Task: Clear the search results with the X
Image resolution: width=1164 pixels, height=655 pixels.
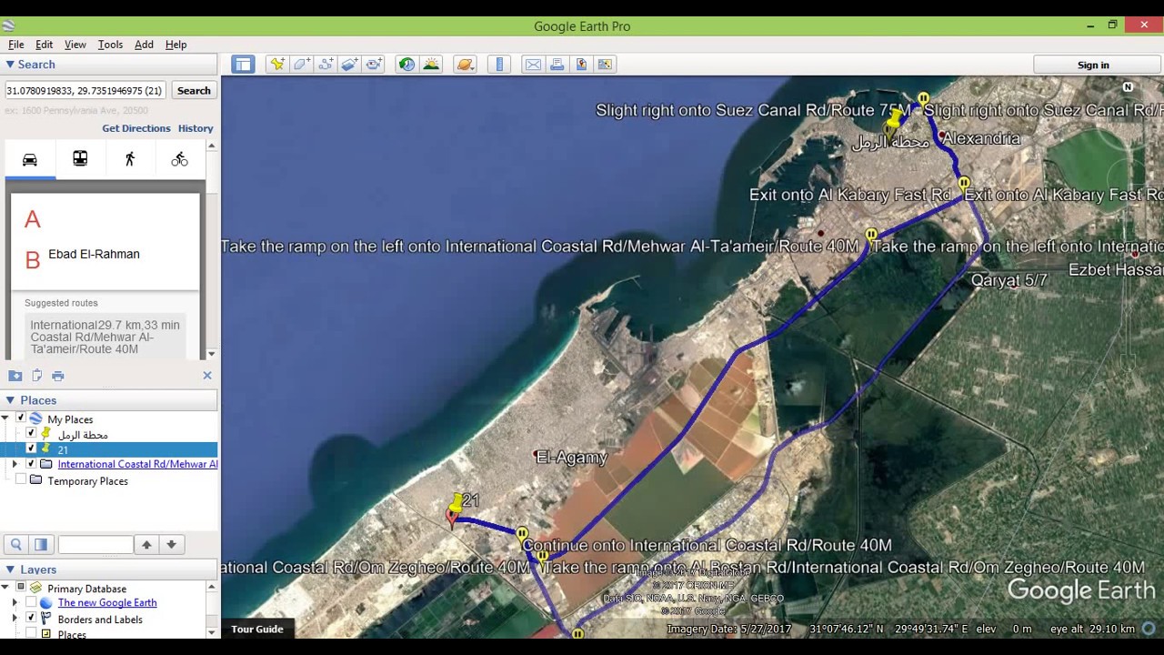Action: 207,375
